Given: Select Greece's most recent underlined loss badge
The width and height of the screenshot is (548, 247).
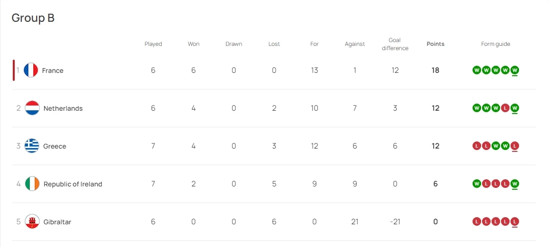Looking at the screenshot, I should [x=515, y=146].
